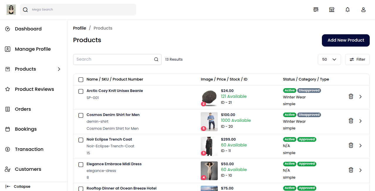Screen dimensions: 375x191
Task: Click the Add New Product button
Action: pos(345,40)
